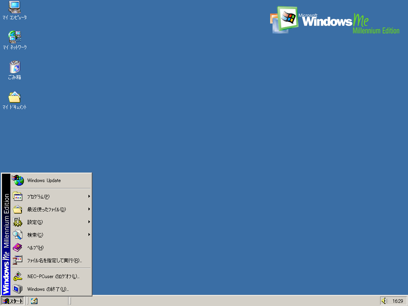Image resolution: width=408 pixels, height=306 pixels.
Task: Click the スタート button
Action: (x=12, y=301)
